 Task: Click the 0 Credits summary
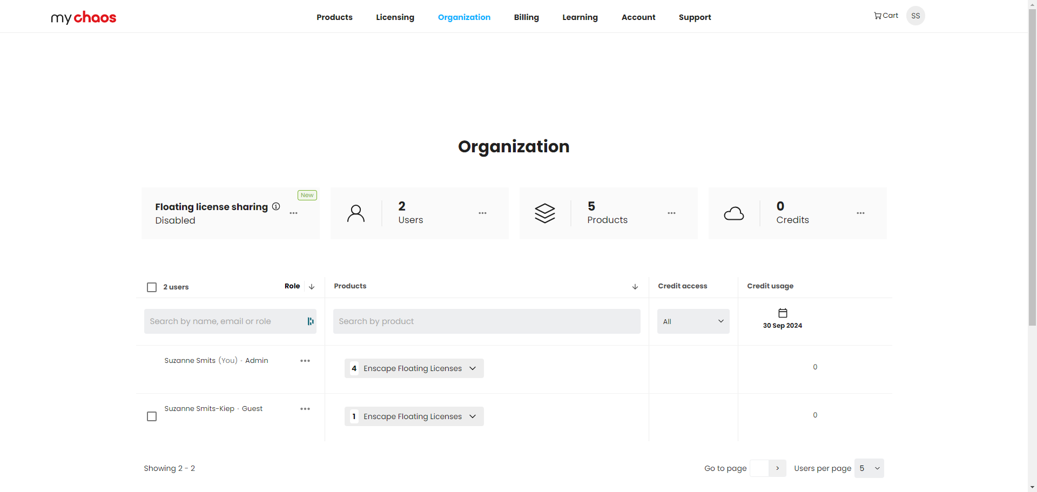(792, 213)
